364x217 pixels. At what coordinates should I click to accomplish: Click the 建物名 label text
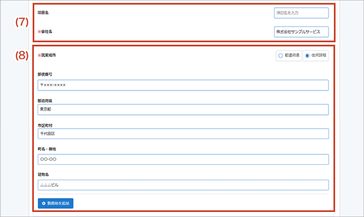click(x=43, y=174)
